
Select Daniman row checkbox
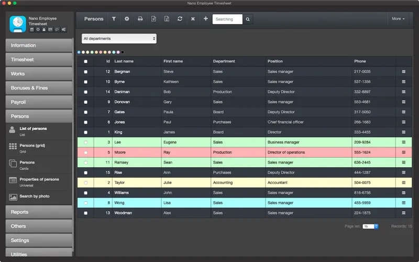(85, 92)
